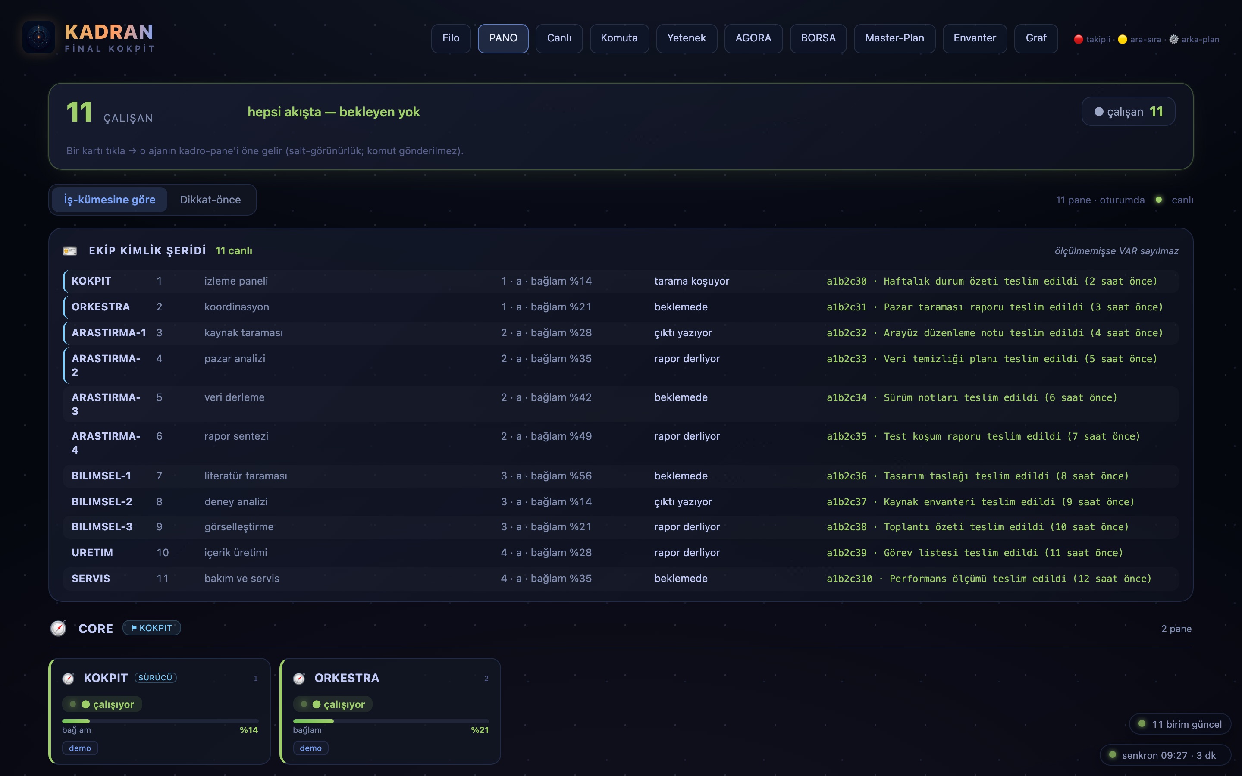This screenshot has height=776, width=1242.
Task: Click the ORKESTRA bağlam progress bar
Action: (391, 721)
